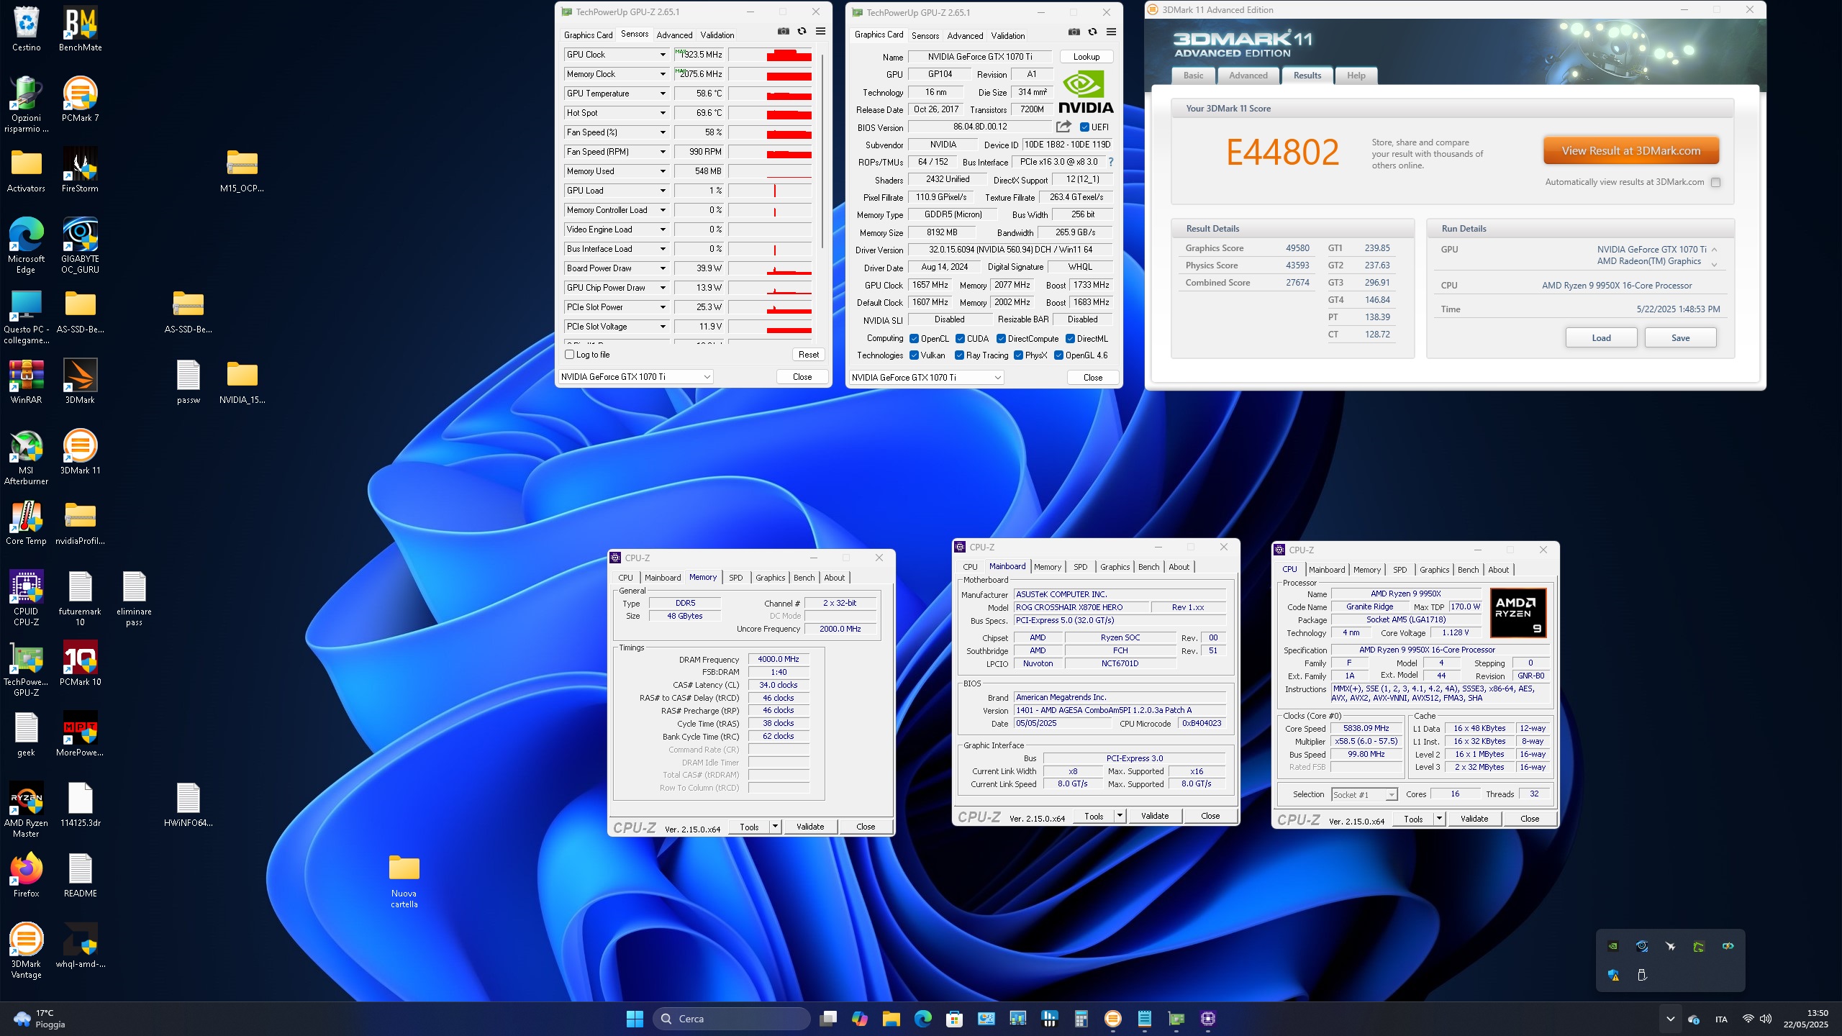The height and width of the screenshot is (1036, 1842).
Task: Enable automatically view results at 3DMark.com
Action: (1715, 182)
